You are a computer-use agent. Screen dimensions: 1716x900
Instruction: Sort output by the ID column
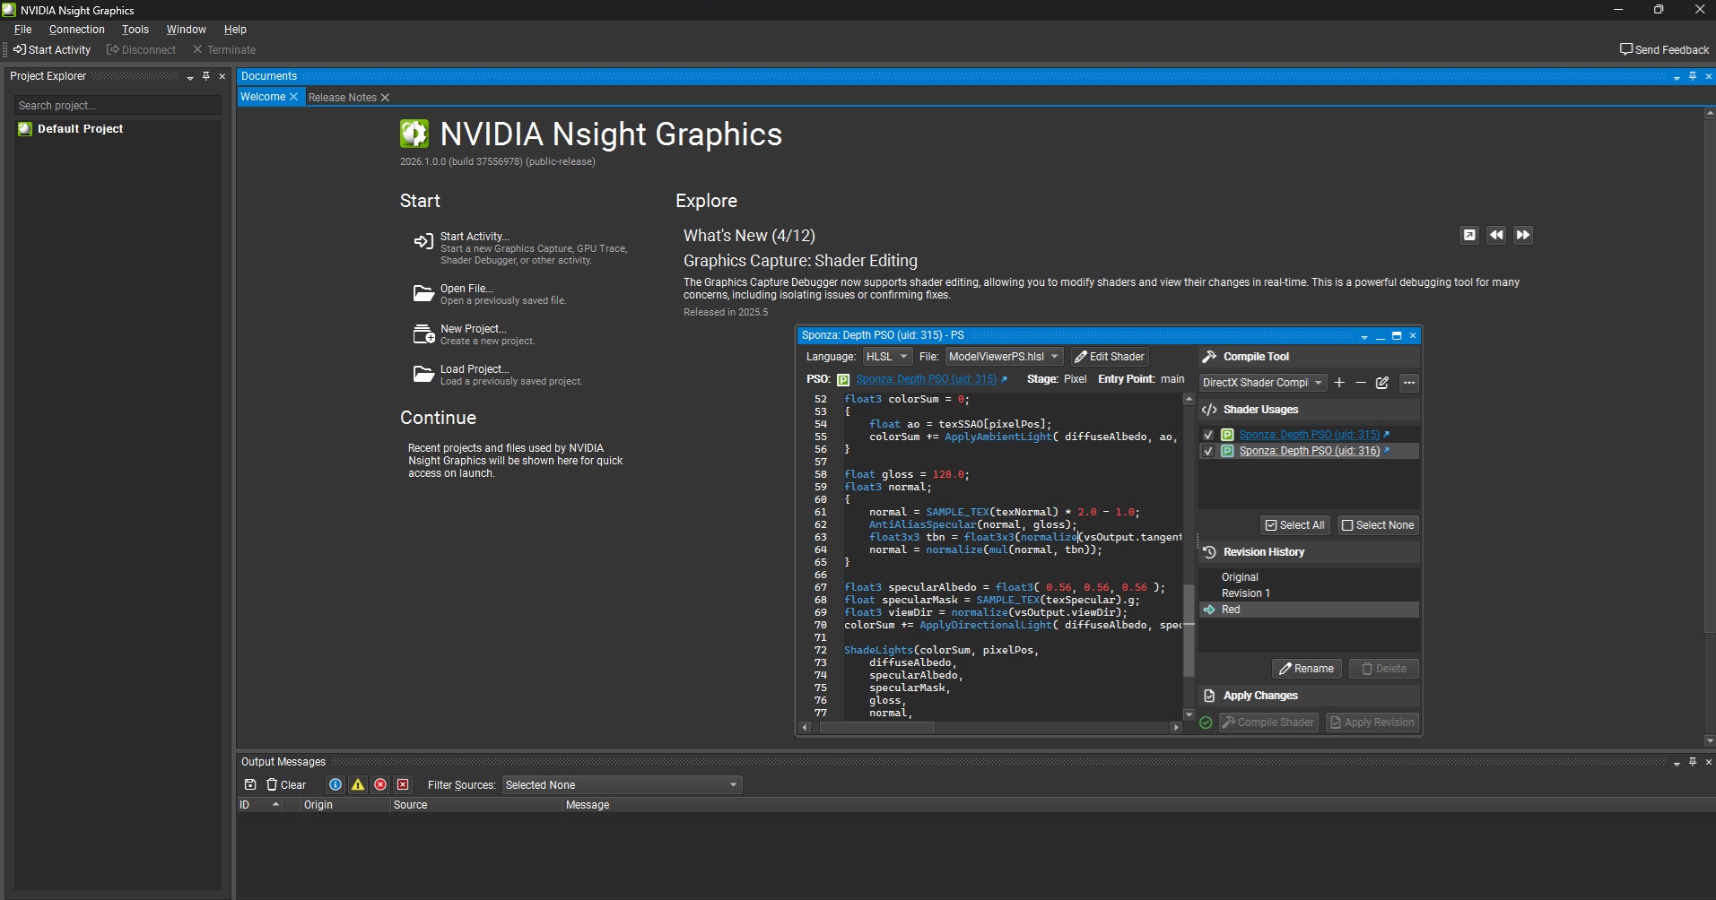(x=260, y=805)
